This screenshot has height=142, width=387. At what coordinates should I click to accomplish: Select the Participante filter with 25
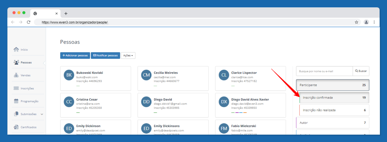[x=333, y=85]
